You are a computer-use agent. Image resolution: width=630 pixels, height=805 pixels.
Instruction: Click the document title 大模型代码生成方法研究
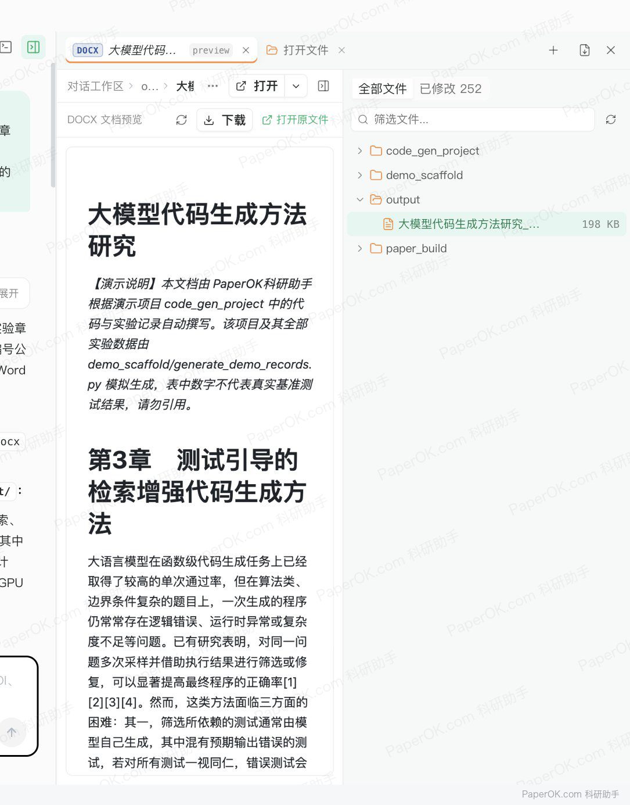coord(197,230)
